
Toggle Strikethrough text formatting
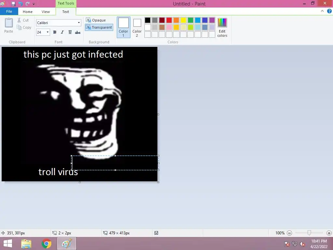(78, 32)
